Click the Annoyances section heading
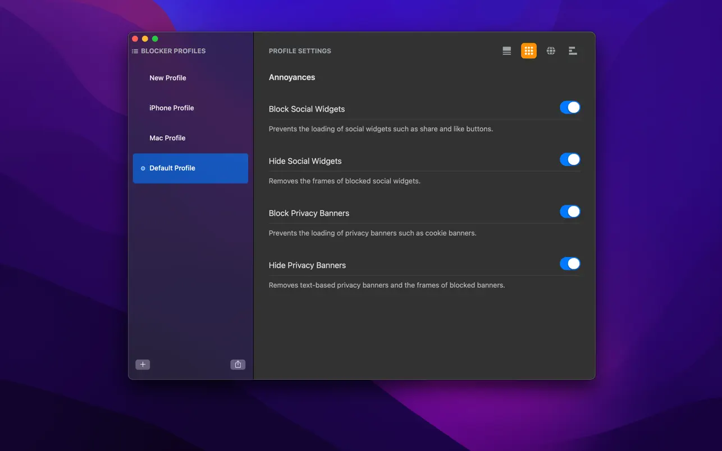 [292, 77]
